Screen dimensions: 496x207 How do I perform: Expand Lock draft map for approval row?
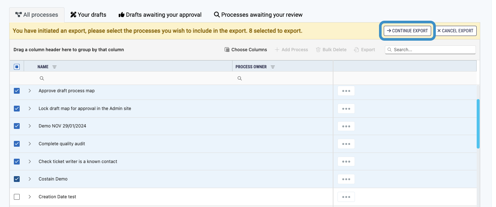[30, 109]
